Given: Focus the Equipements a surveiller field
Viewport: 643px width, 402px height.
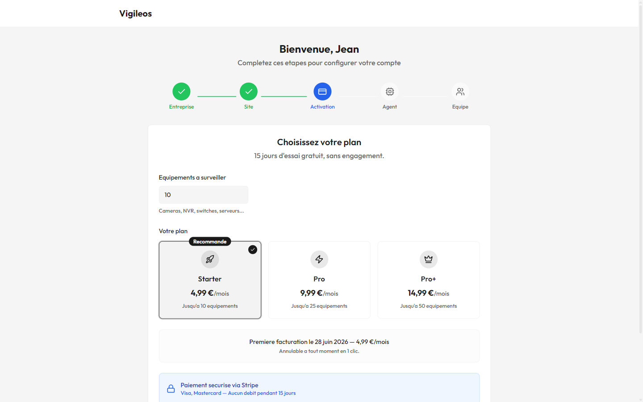Looking at the screenshot, I should point(204,195).
